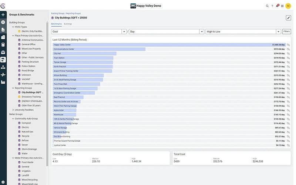The width and height of the screenshot is (296, 185).
Task: Click the Natural Gas meter group icon
Action: click(19, 132)
